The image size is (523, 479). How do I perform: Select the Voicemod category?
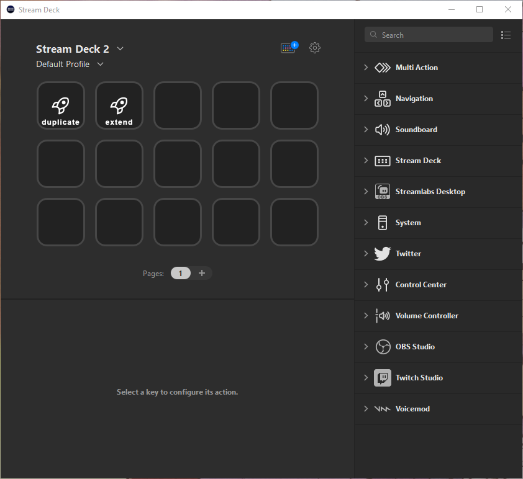click(412, 409)
